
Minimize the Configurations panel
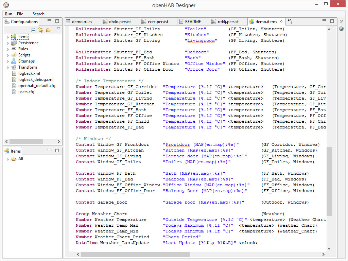(49, 20)
